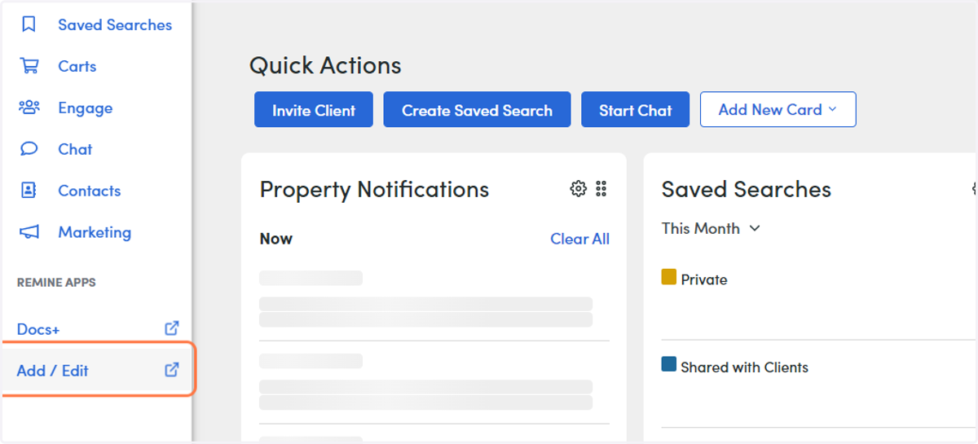Click the Invite Client button
Screen dimensions: 978x444
[x=314, y=110]
